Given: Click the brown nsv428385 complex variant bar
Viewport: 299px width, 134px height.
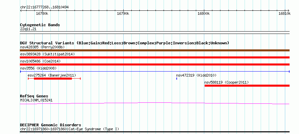Looking at the screenshot, I should [x=155, y=50].
